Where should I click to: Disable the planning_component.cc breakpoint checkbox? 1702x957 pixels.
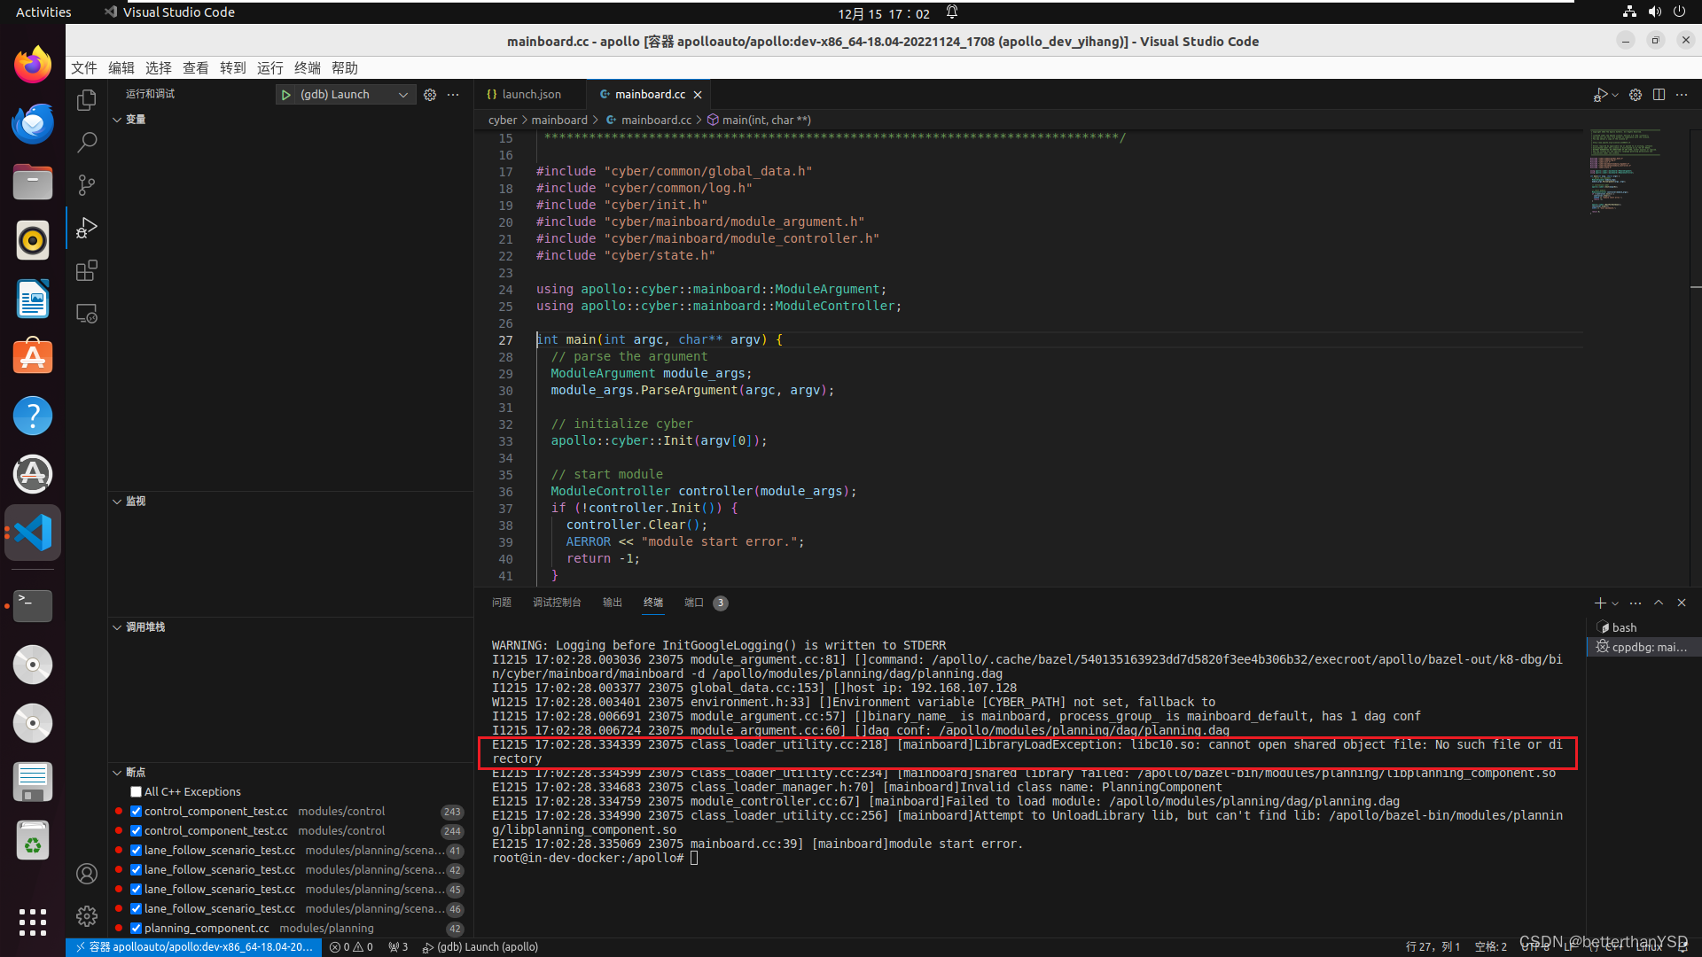(136, 928)
